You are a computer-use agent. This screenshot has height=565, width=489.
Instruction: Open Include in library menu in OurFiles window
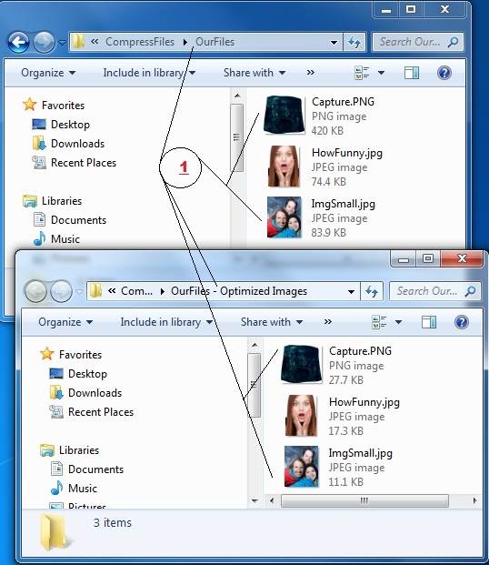click(x=149, y=73)
